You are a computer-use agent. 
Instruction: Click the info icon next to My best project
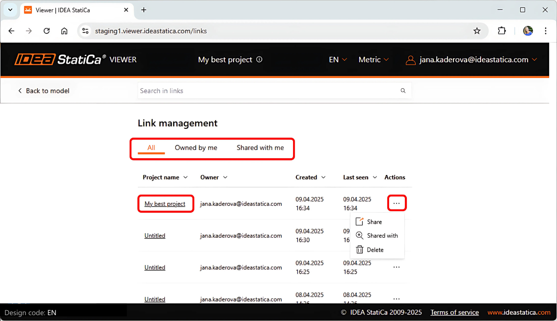[260, 60]
